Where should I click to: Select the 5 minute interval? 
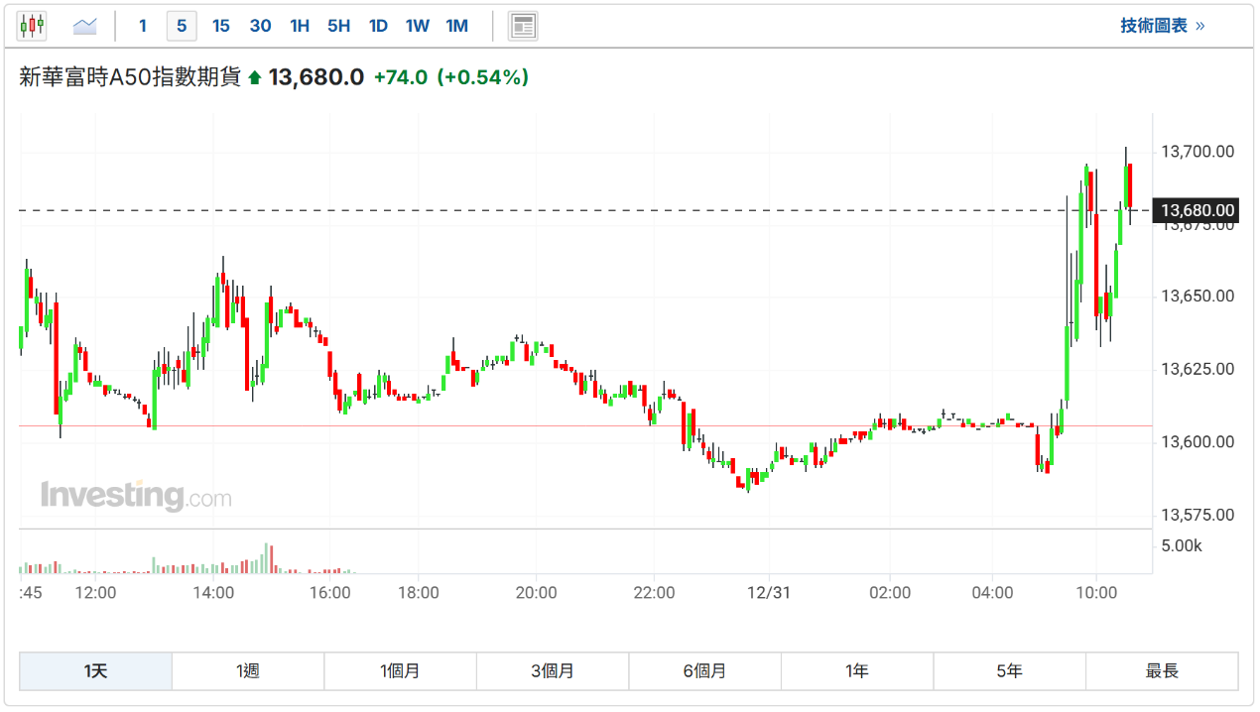coord(182,26)
